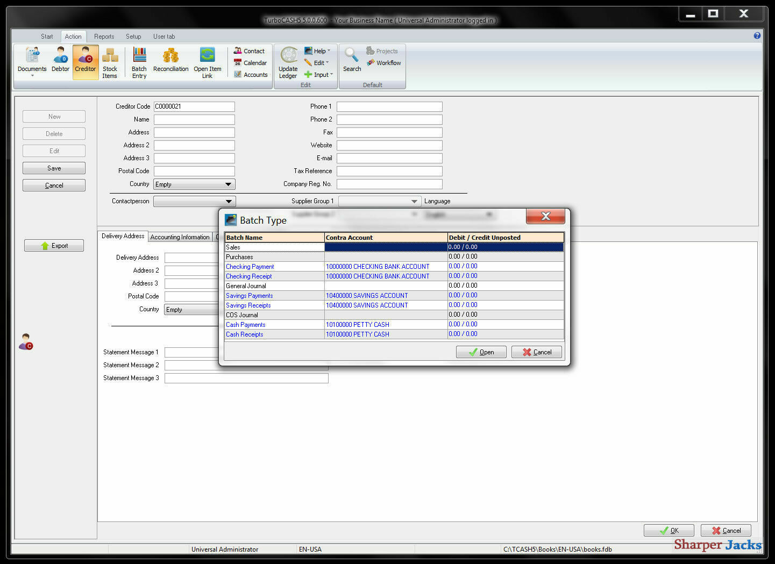Click the Name input field
Image resolution: width=775 pixels, height=564 pixels.
[194, 119]
